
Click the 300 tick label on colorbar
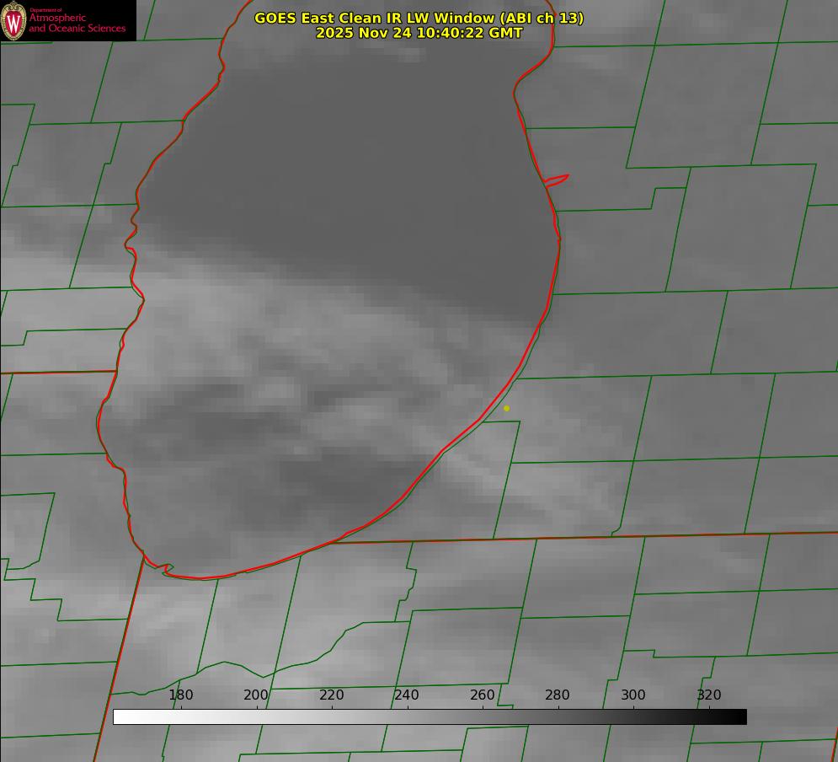633,695
